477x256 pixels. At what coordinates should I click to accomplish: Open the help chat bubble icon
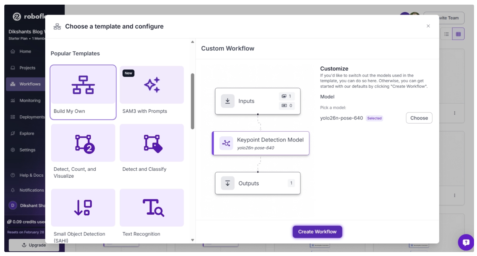point(466,242)
